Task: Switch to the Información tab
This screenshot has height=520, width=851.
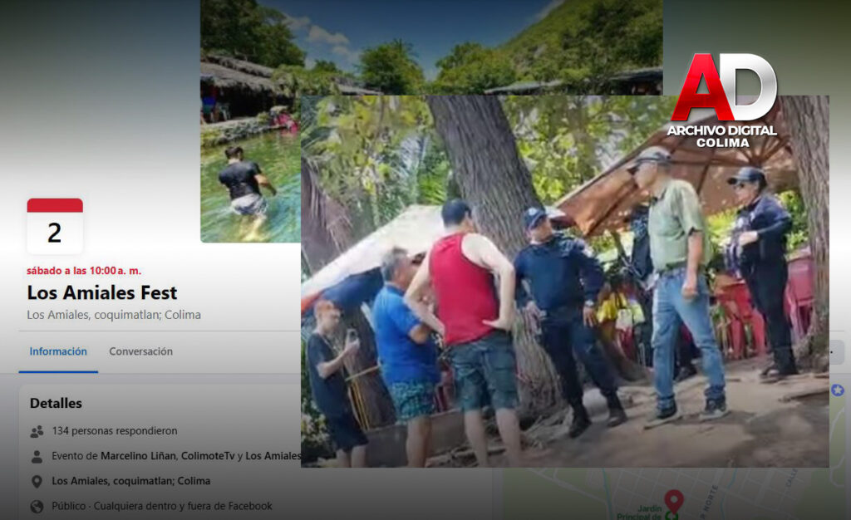Action: click(58, 351)
